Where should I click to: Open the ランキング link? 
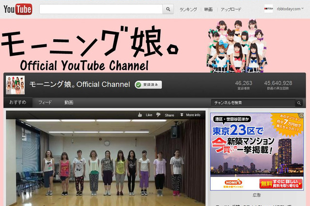pyautogui.click(x=188, y=9)
